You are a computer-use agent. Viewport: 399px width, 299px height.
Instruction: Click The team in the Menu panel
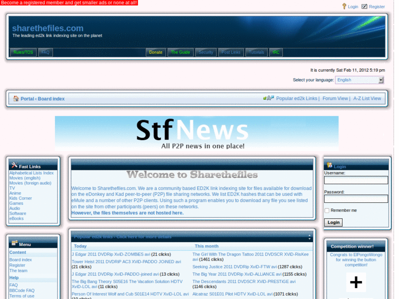(18, 271)
